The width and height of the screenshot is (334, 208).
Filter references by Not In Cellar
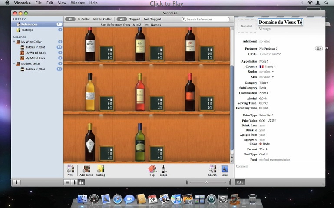(103, 19)
